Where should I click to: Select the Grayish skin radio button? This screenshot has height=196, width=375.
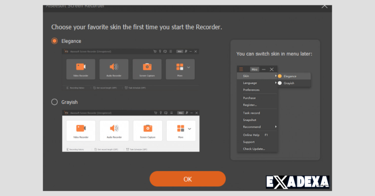click(x=55, y=102)
